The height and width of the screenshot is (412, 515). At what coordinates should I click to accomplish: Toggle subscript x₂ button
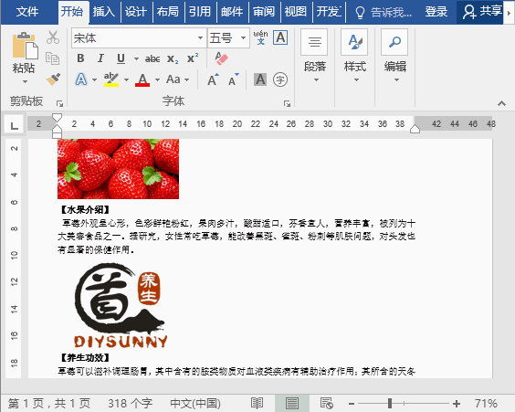[x=173, y=59]
